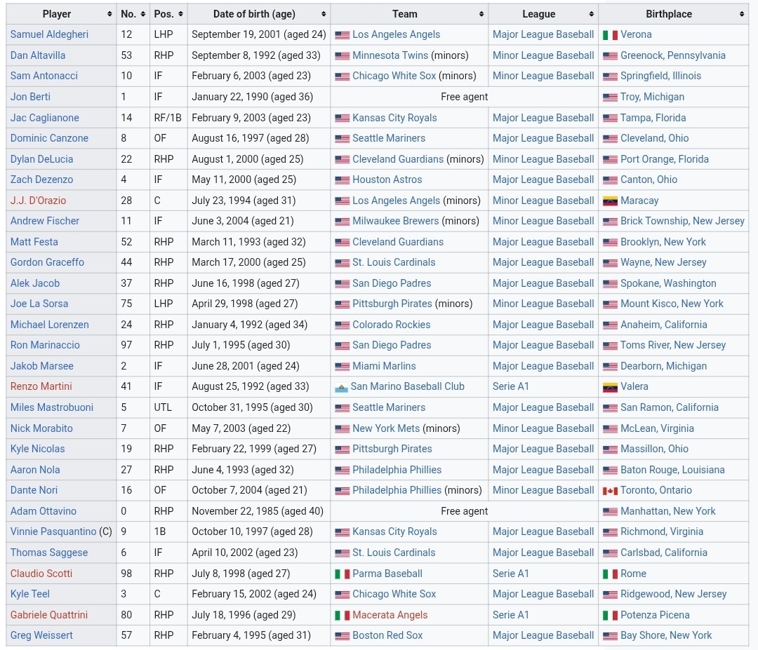This screenshot has width=758, height=650.
Task: Open Minor League Baseball link in Sam Antonacci row
Action: point(543,76)
